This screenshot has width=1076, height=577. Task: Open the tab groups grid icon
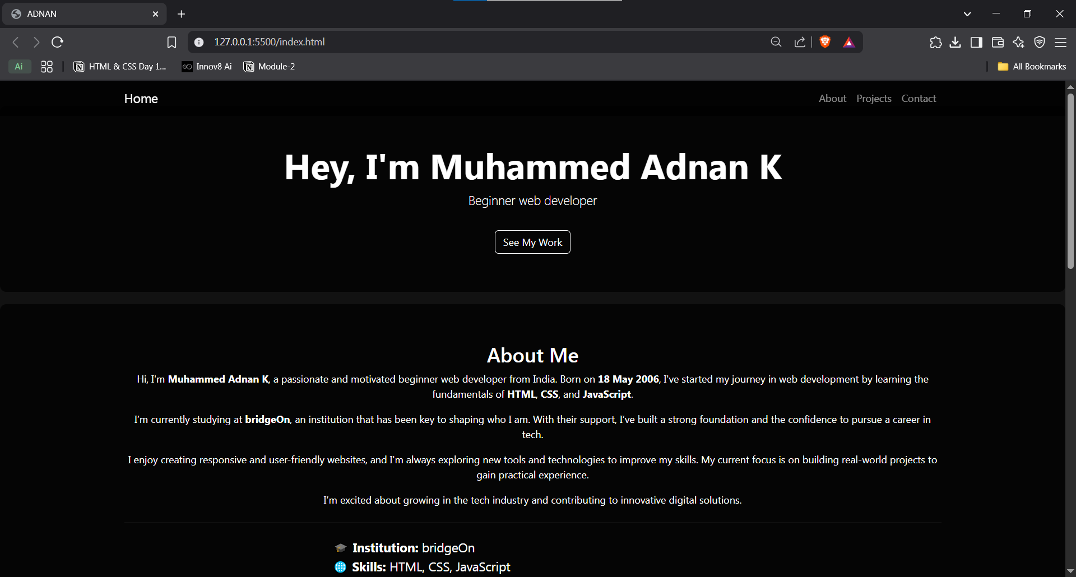pos(47,67)
